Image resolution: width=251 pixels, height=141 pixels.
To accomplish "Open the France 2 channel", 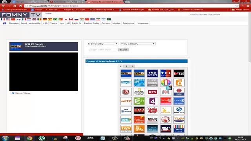I will pyautogui.click(x=166, y=101).
